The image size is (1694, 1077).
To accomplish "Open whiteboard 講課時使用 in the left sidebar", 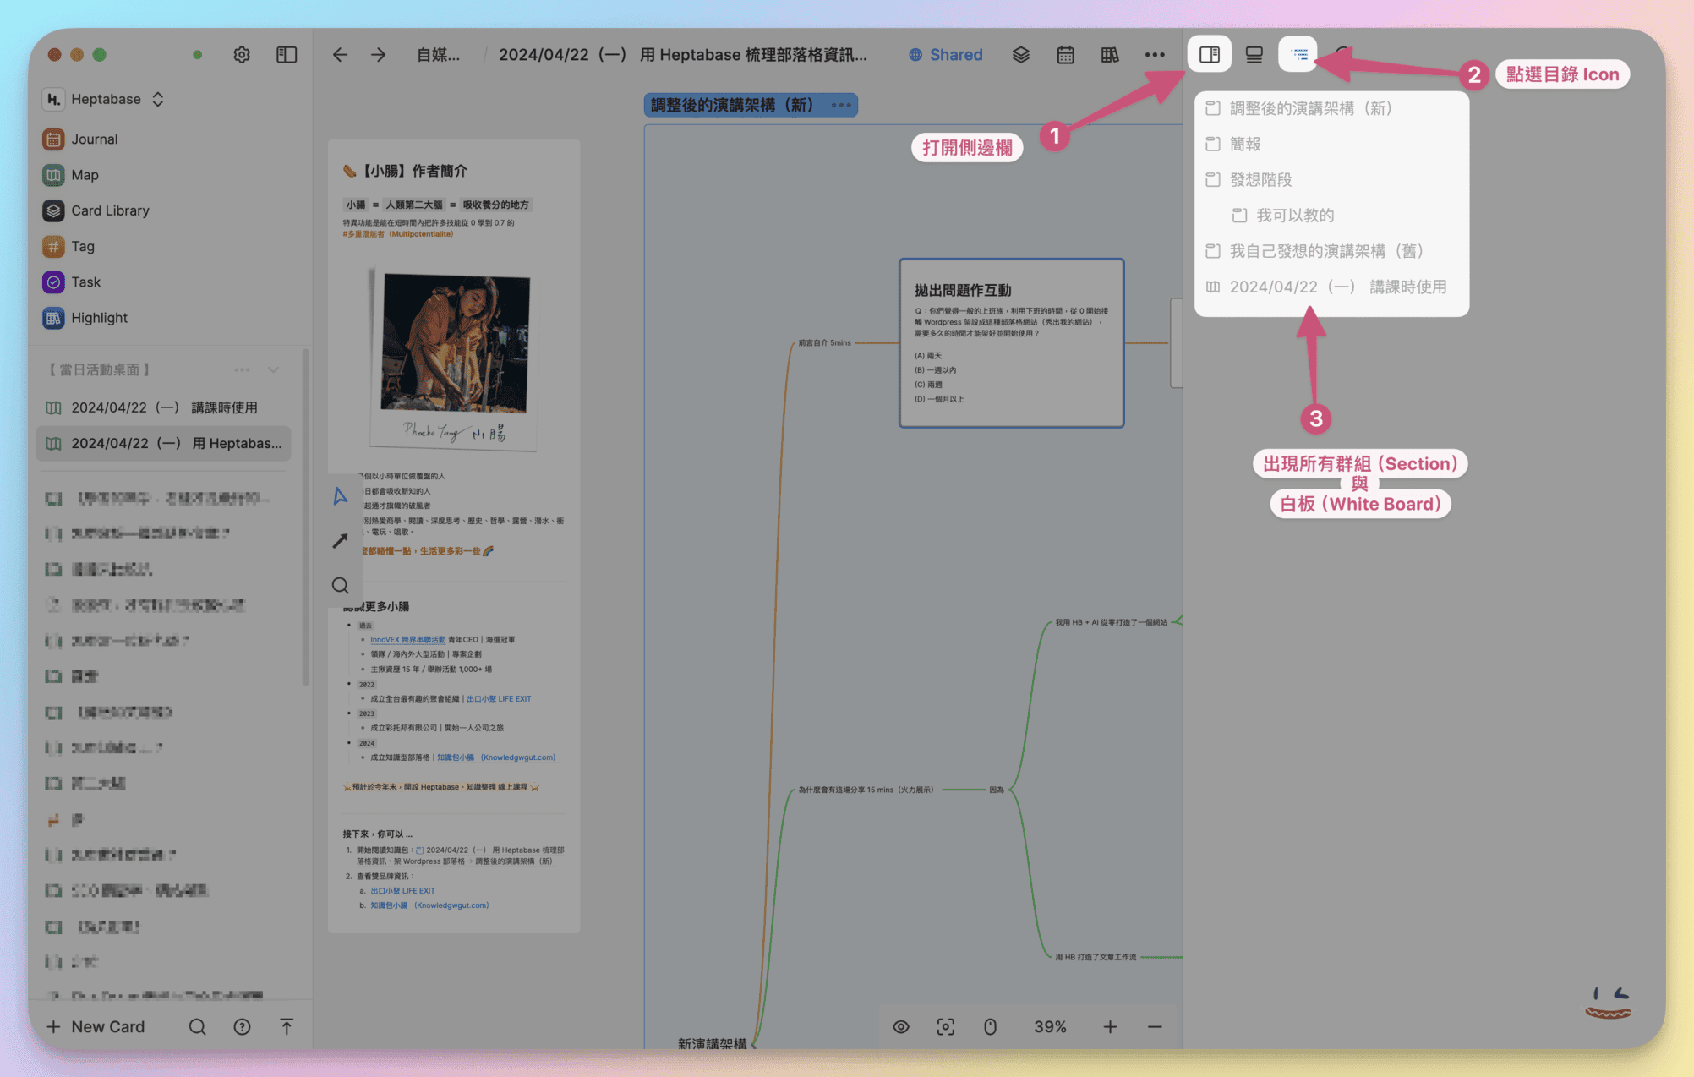I will point(164,407).
